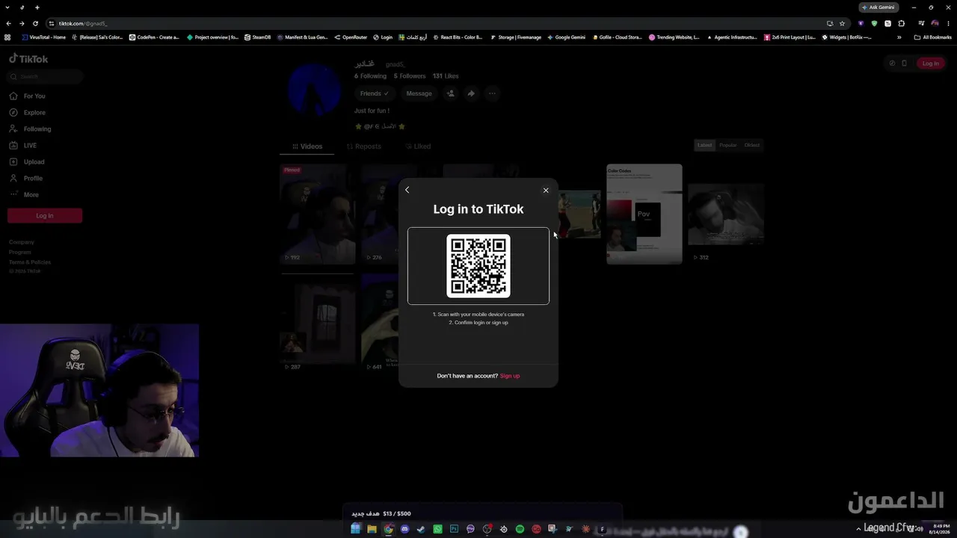Click the Chrome taskbar icon
This screenshot has width=957, height=538.
tap(388, 529)
